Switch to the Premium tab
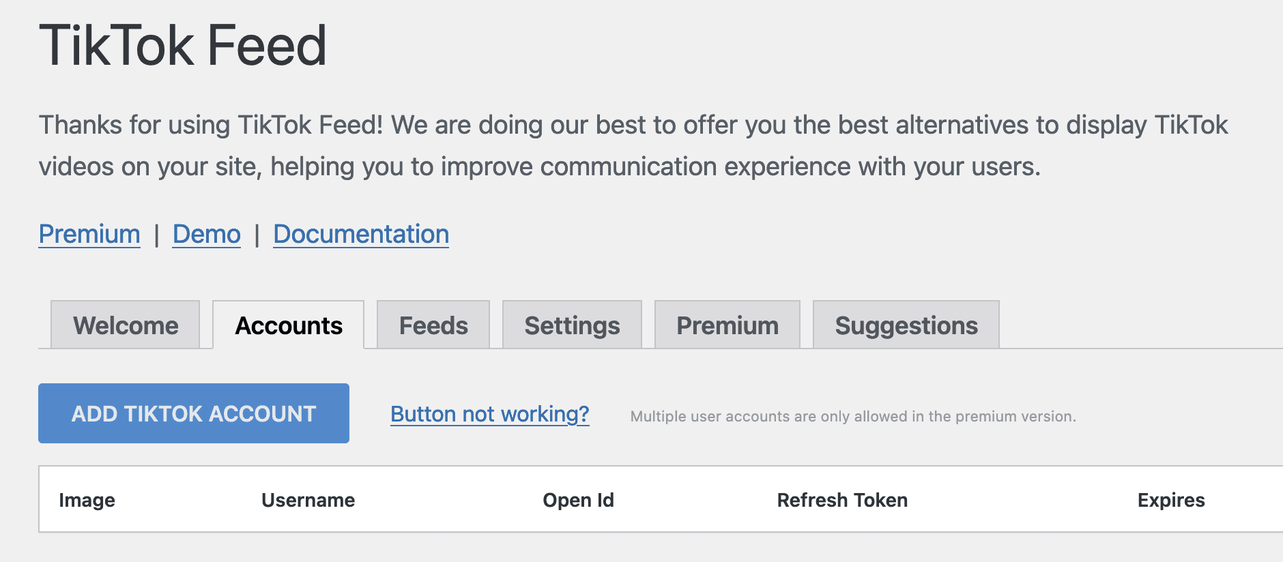The height and width of the screenshot is (562, 1283). coord(727,325)
